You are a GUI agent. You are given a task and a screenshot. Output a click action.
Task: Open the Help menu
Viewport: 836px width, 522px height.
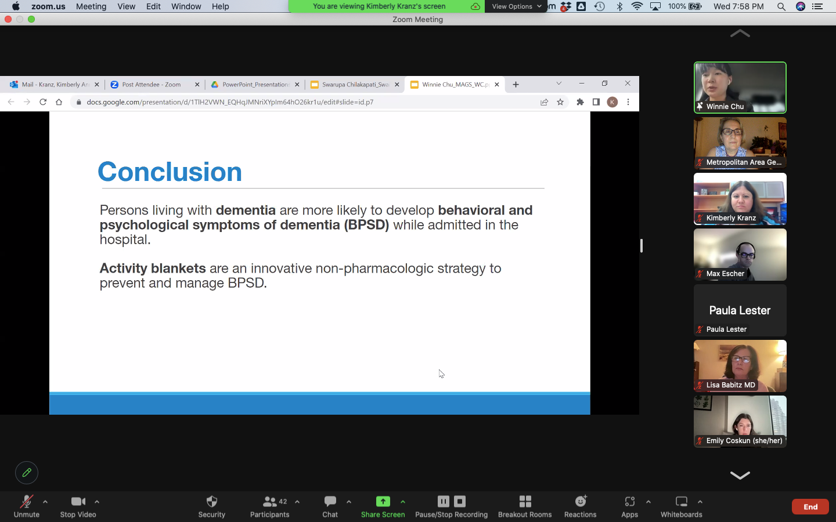[220, 6]
